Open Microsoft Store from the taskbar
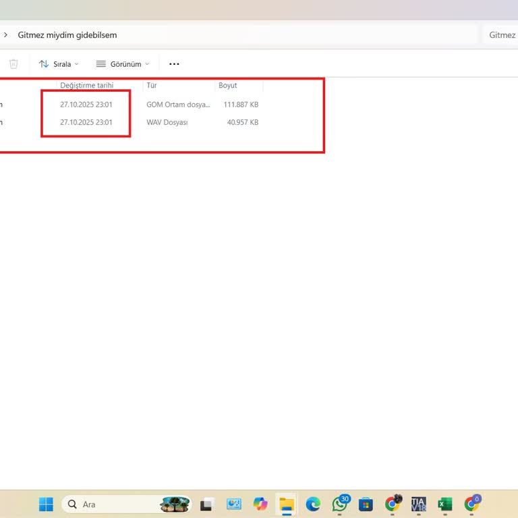This screenshot has height=518, width=518. click(366, 504)
